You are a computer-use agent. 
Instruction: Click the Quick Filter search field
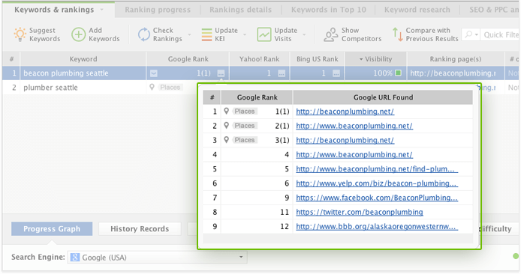click(499, 34)
